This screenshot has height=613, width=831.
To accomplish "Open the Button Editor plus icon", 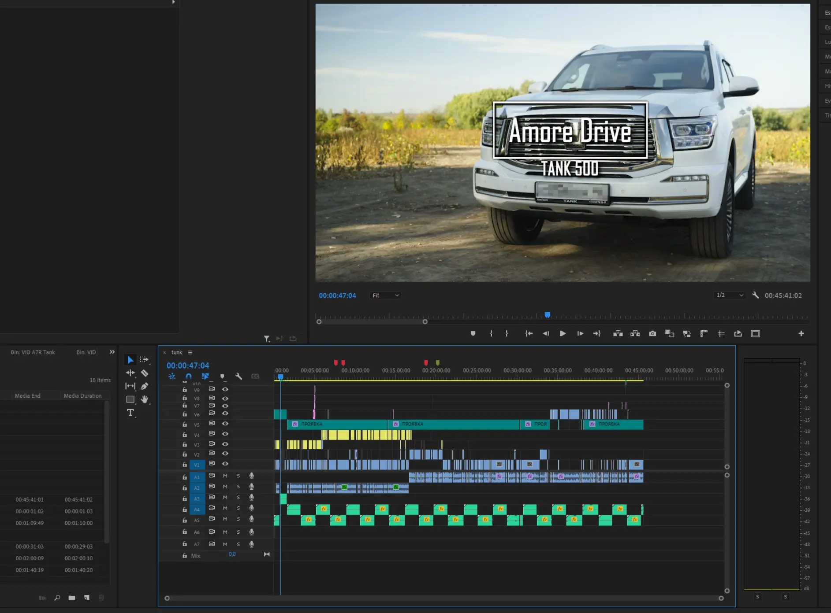I will coord(801,333).
